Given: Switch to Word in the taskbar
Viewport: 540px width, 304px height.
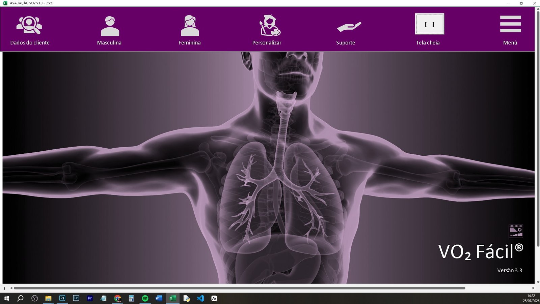Looking at the screenshot, I should 159,298.
